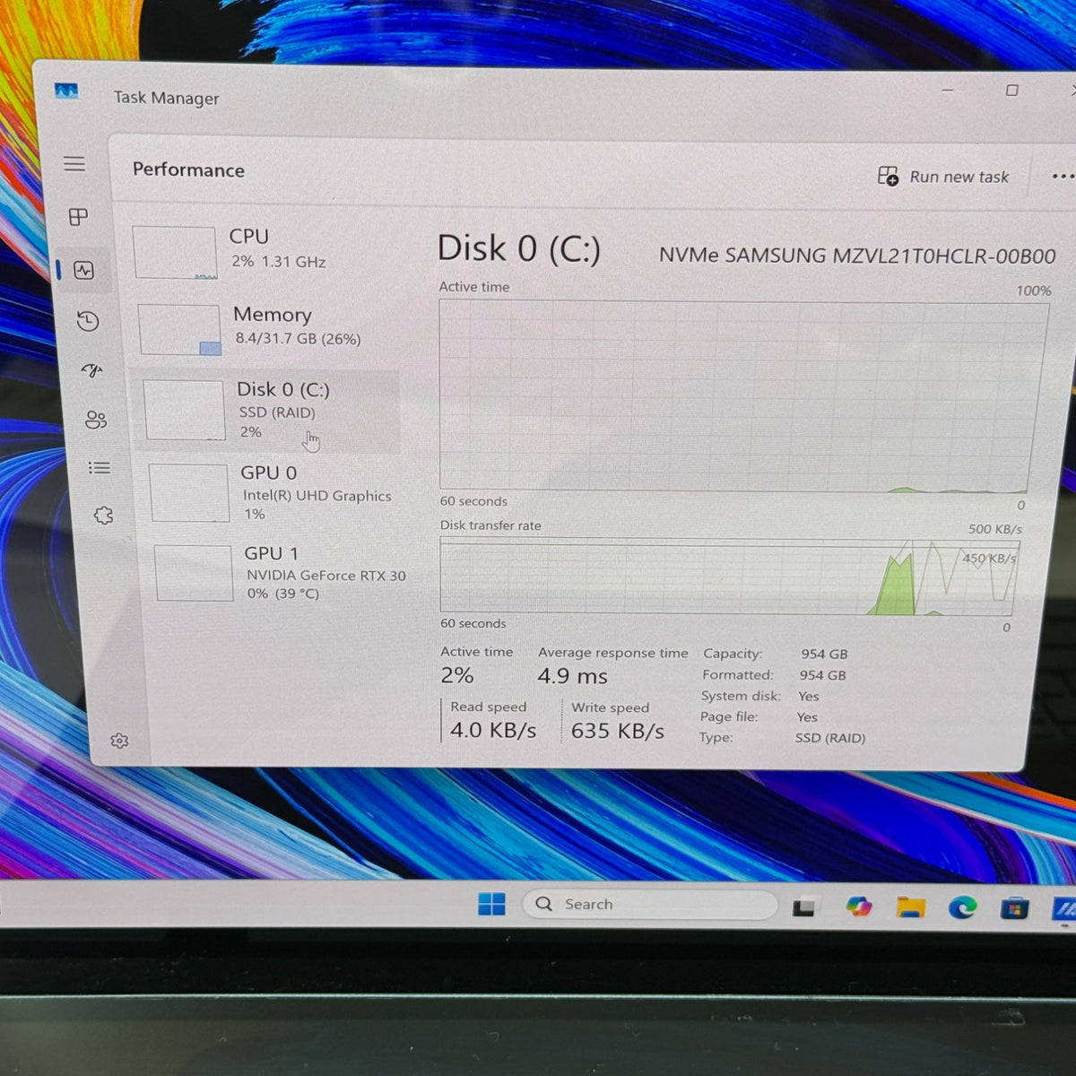The height and width of the screenshot is (1076, 1076).
Task: Open the Startup apps icon
Action: coord(92,370)
